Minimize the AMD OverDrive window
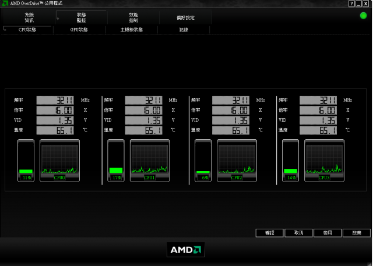Viewport: 373px width, 266px height. click(358, 3)
